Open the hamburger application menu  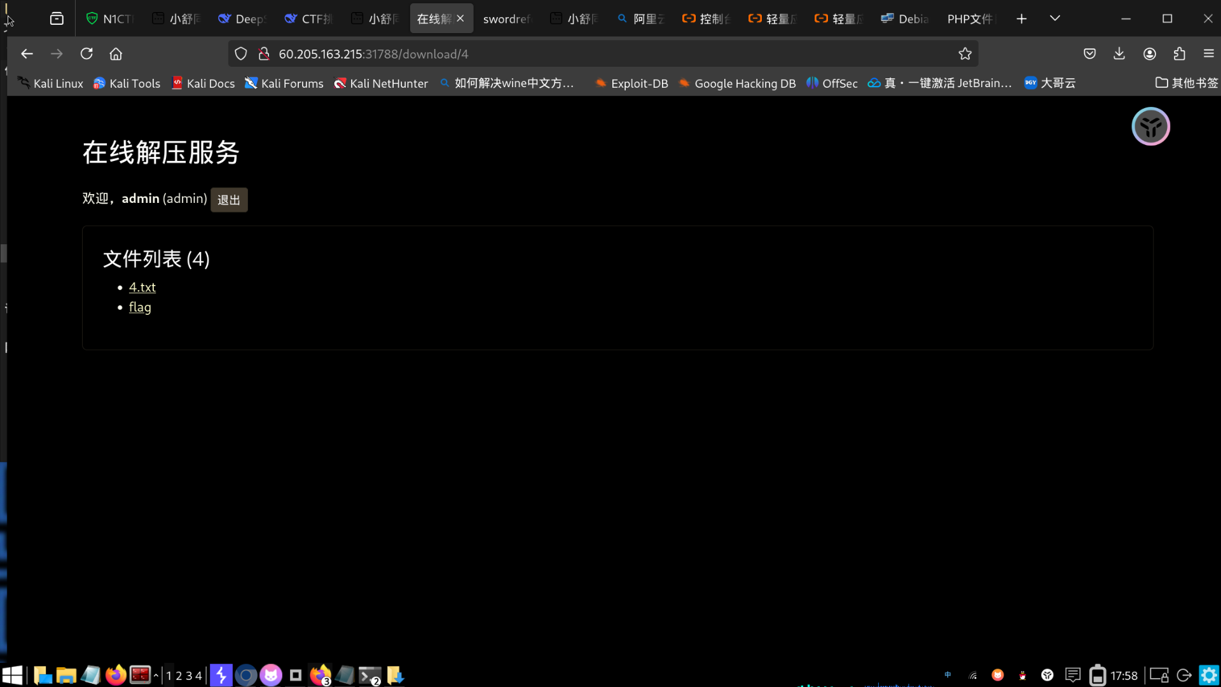(x=1208, y=54)
